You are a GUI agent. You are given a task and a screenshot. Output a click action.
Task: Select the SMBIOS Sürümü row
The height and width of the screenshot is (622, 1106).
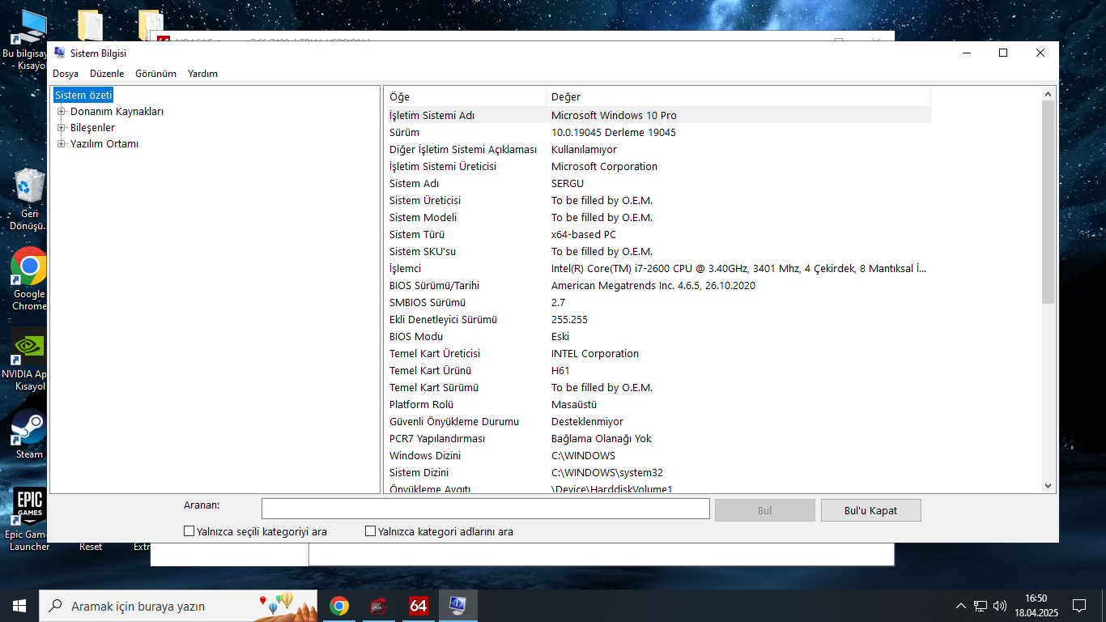coord(657,302)
